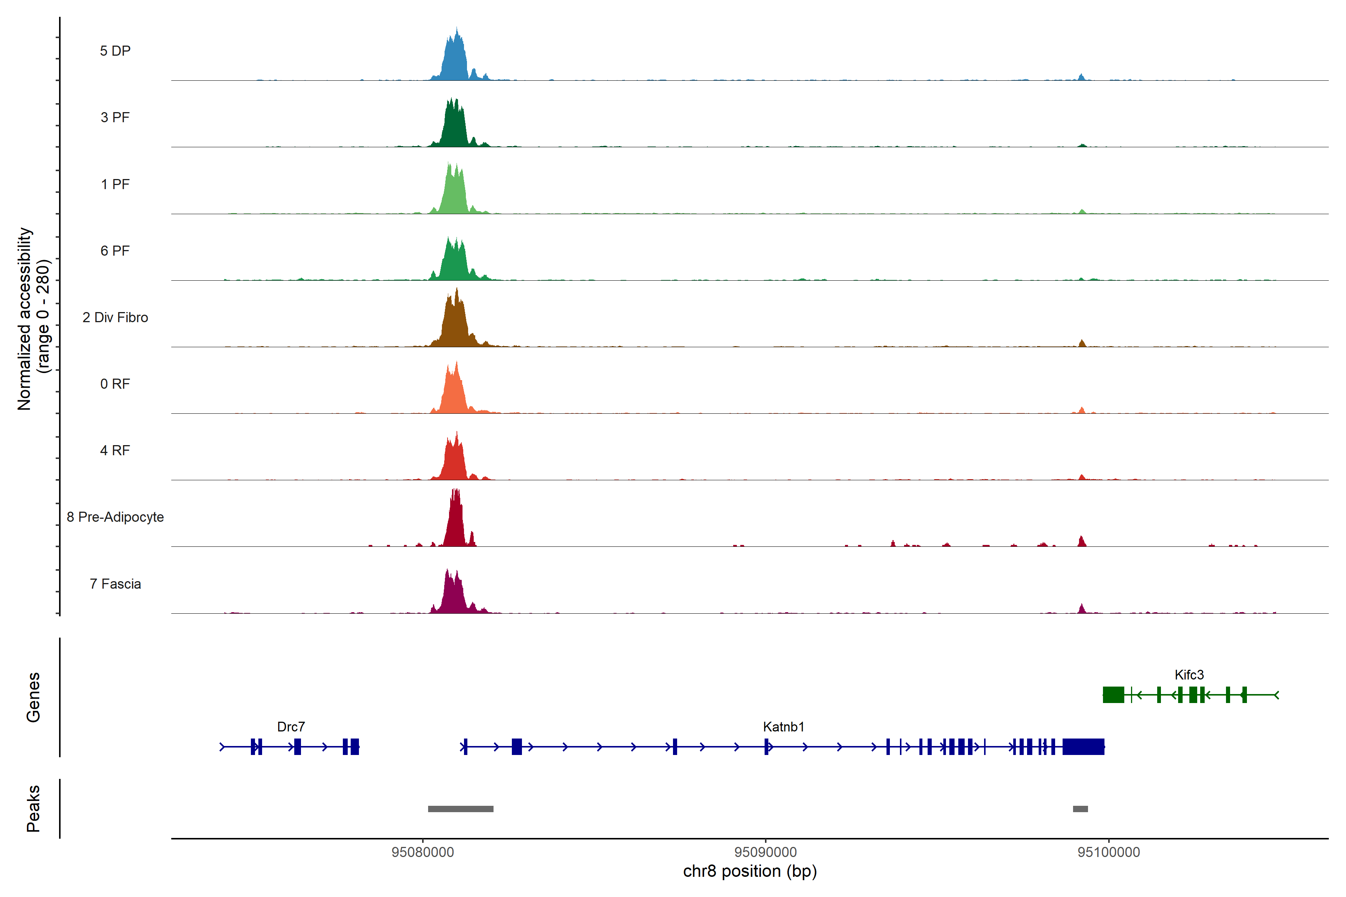The width and height of the screenshot is (1346, 897).
Task: Click the small gray peak bar on right
Action: (x=1081, y=809)
